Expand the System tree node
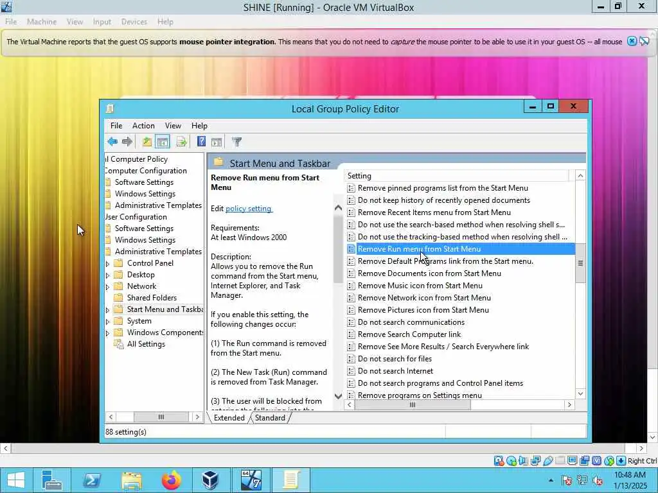Image resolution: width=658 pixels, height=493 pixels. tap(107, 322)
